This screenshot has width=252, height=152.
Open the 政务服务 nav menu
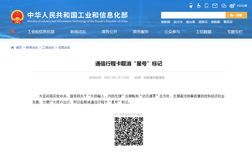[141, 32]
